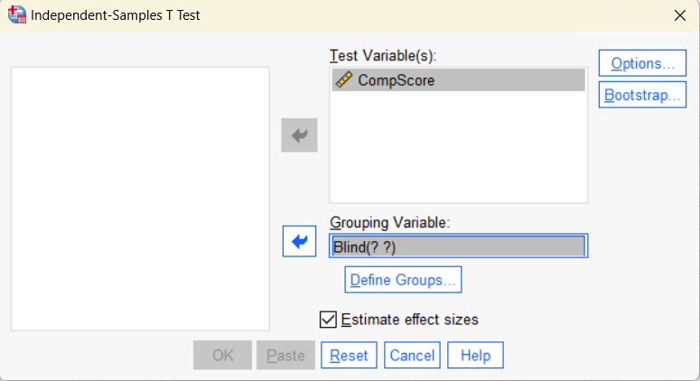Click inside the empty source variable list
Image resolution: width=700 pixels, height=381 pixels.
(139, 199)
